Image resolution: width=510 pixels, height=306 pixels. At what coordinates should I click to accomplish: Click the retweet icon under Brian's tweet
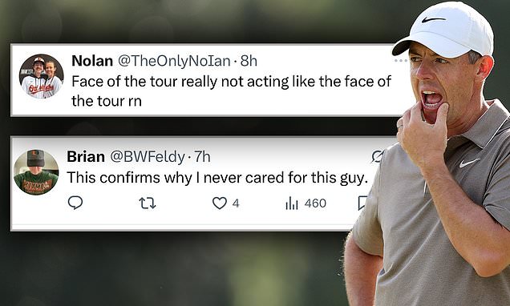(x=148, y=203)
